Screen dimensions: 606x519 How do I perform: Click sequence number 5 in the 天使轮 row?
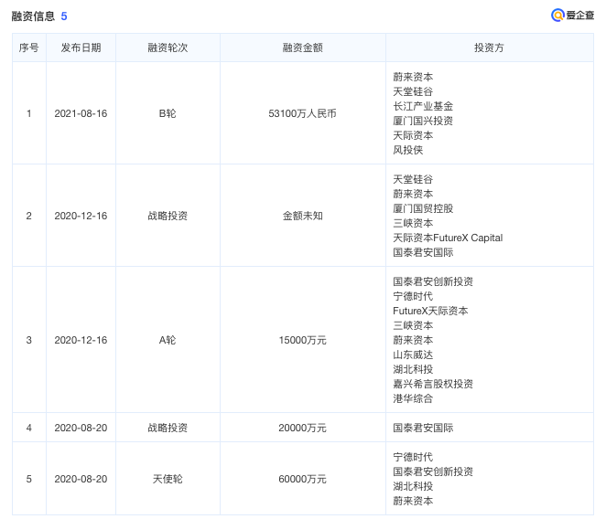[29, 479]
